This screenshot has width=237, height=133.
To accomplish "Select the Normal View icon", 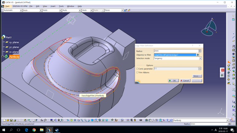I will (89, 120).
